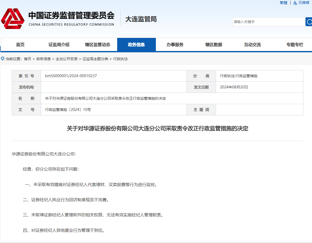This screenshot has height=243, width=312.
Task: Select the 政务信息 navigation tab
Action: 136,44
